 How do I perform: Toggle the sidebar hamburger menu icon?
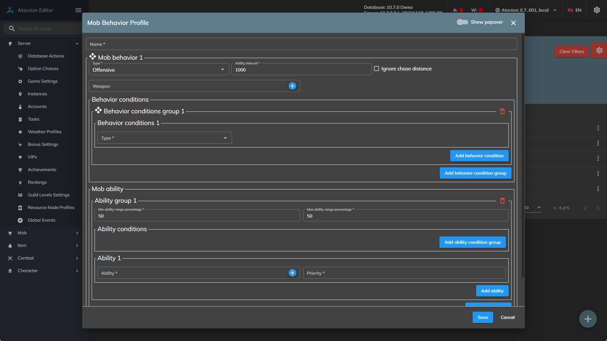78,10
